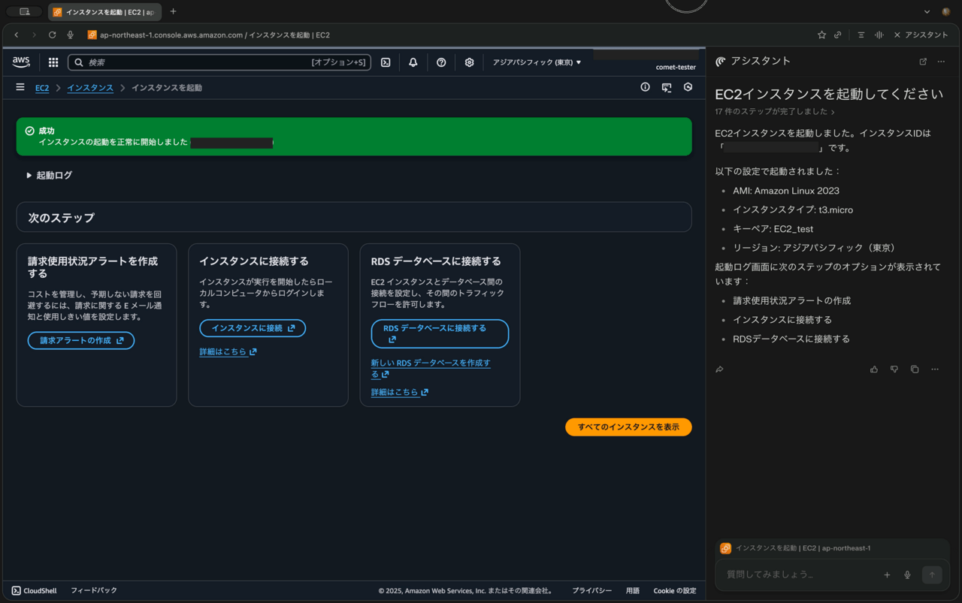Image resolution: width=962 pixels, height=603 pixels.
Task: Copy the assistant response
Action: tap(915, 369)
